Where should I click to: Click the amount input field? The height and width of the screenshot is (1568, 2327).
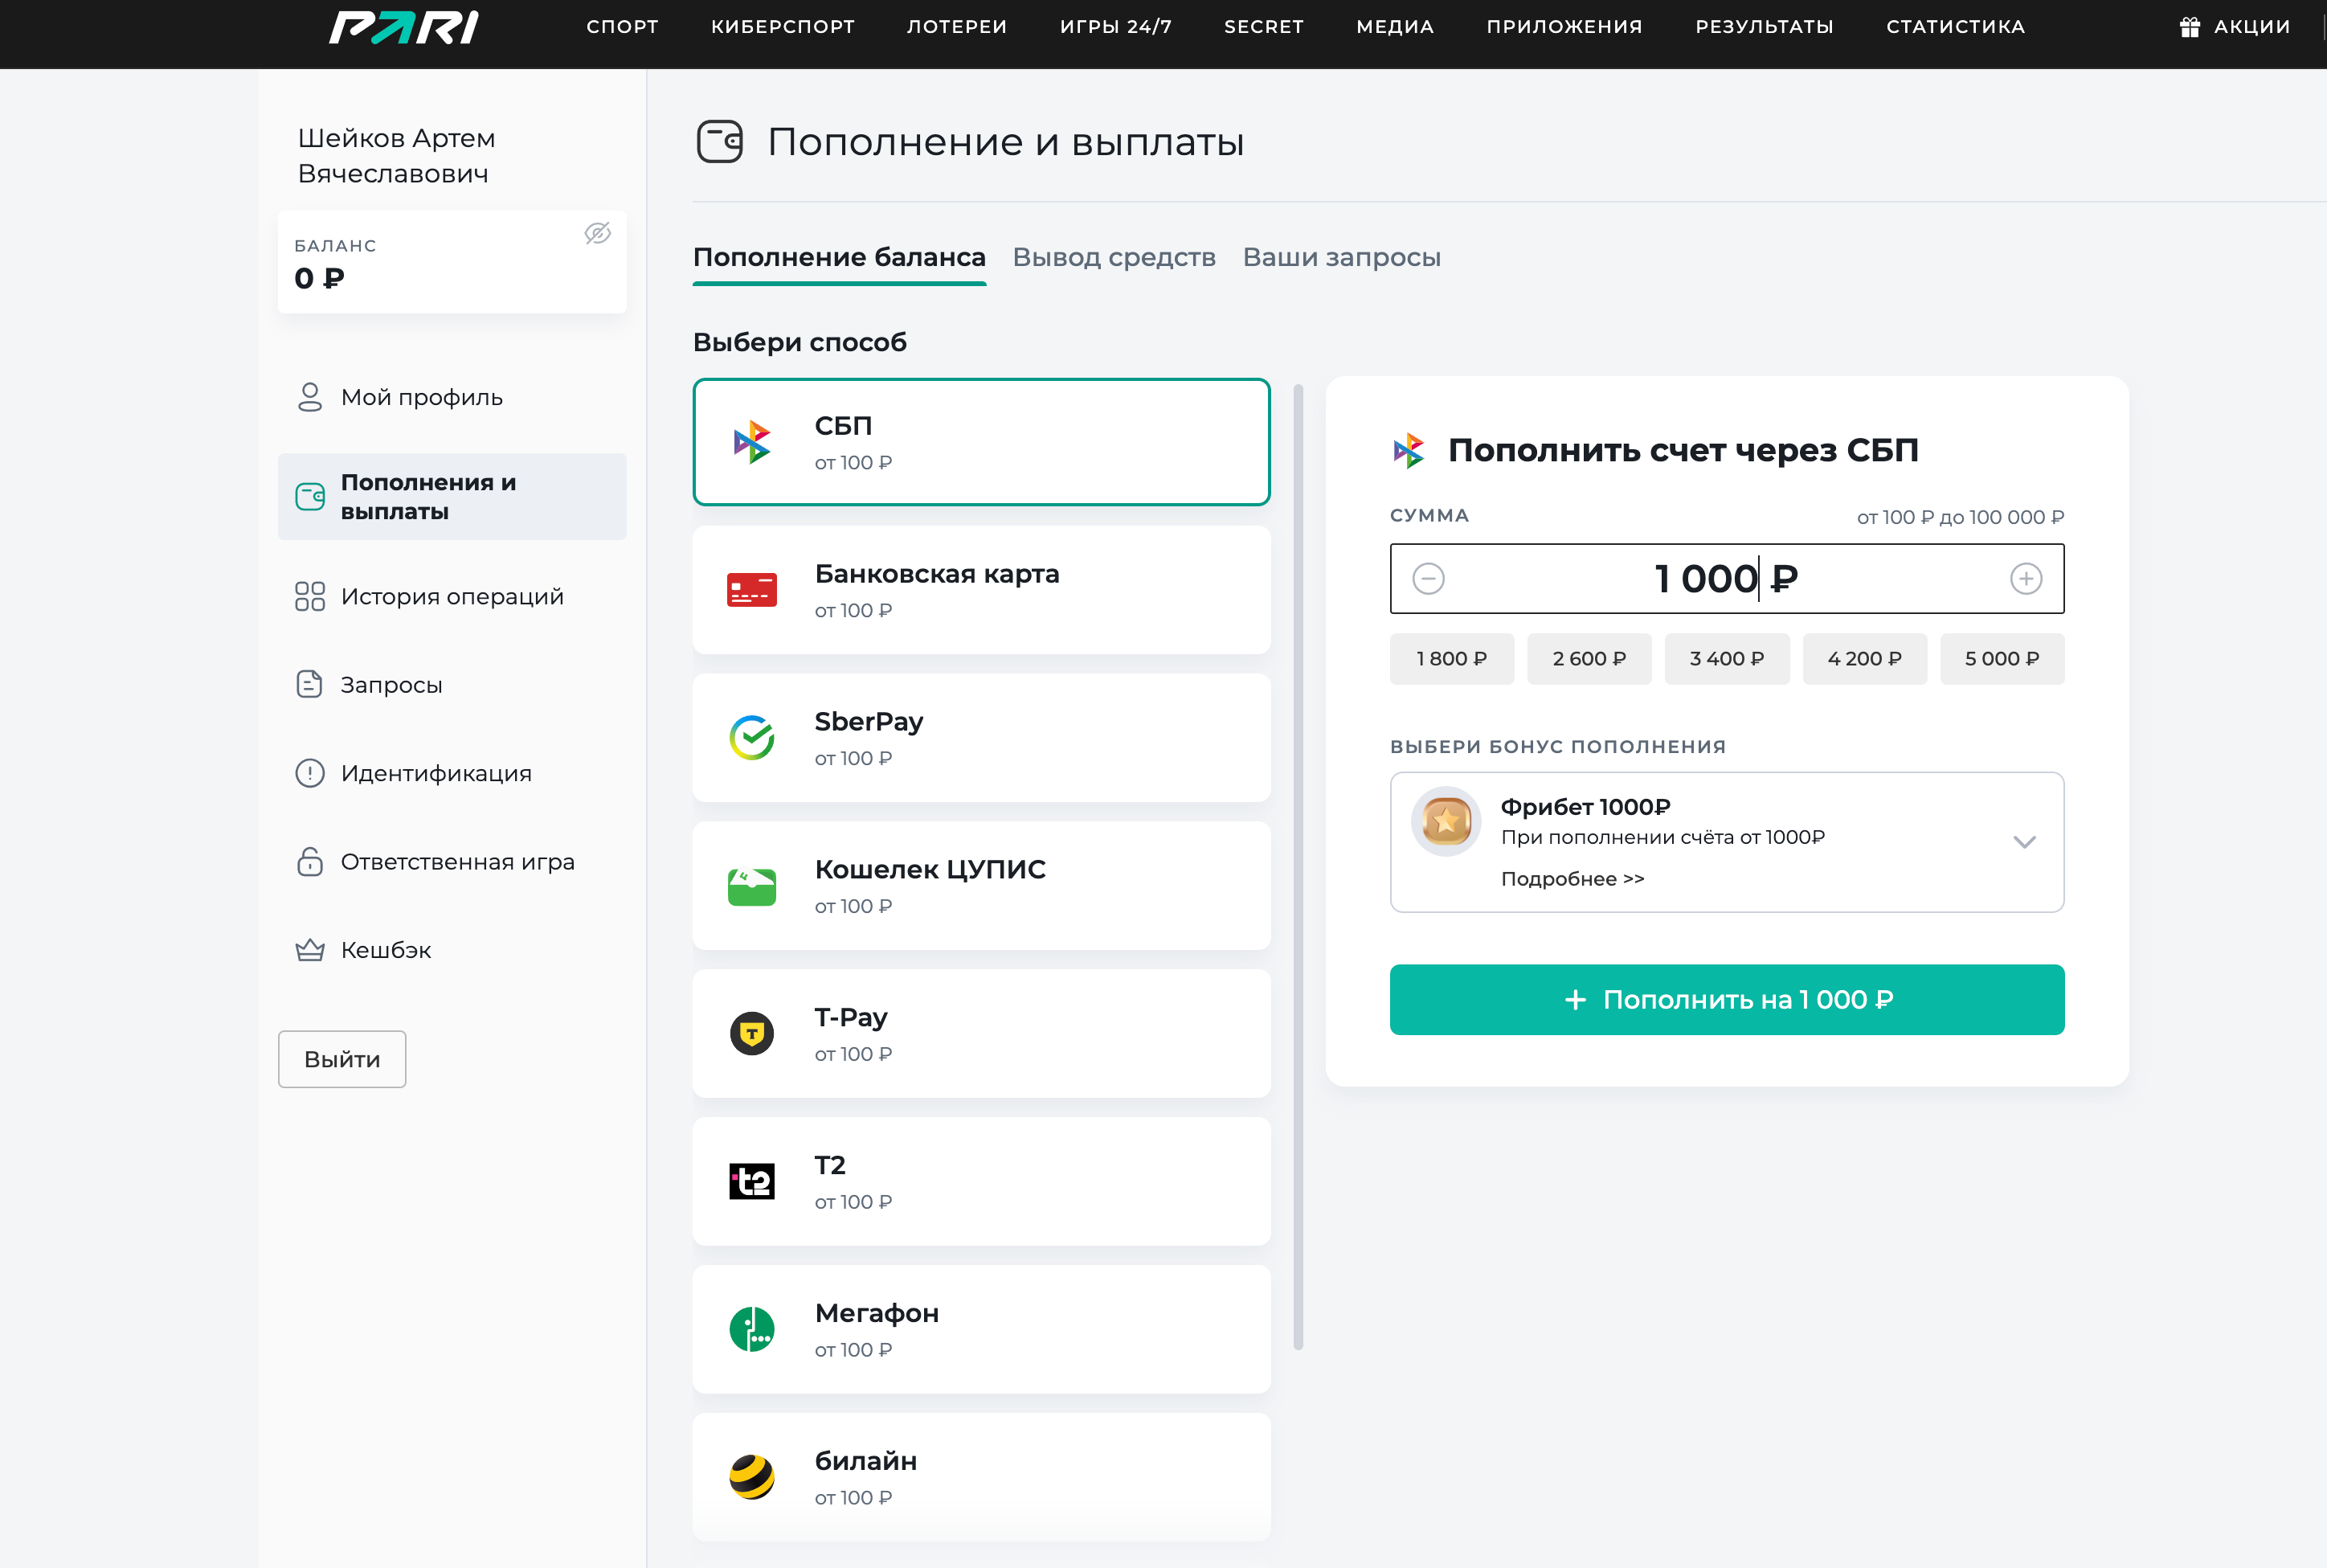[x=1725, y=578]
